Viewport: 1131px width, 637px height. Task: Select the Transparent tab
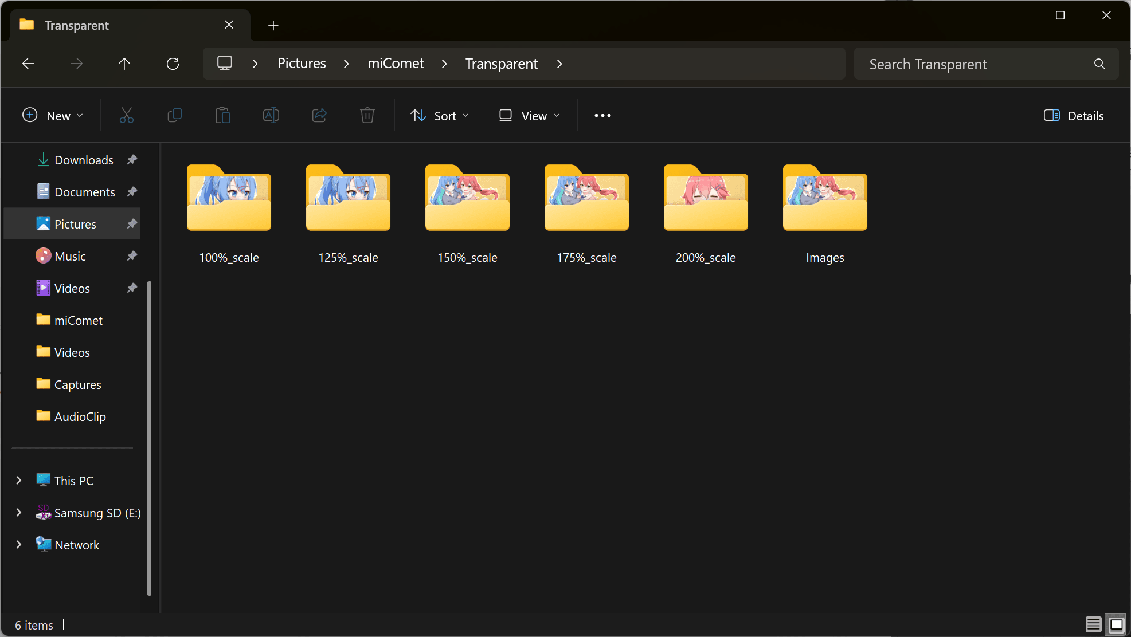(x=130, y=25)
